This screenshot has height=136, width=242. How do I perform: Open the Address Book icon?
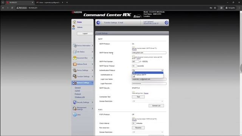point(75,64)
